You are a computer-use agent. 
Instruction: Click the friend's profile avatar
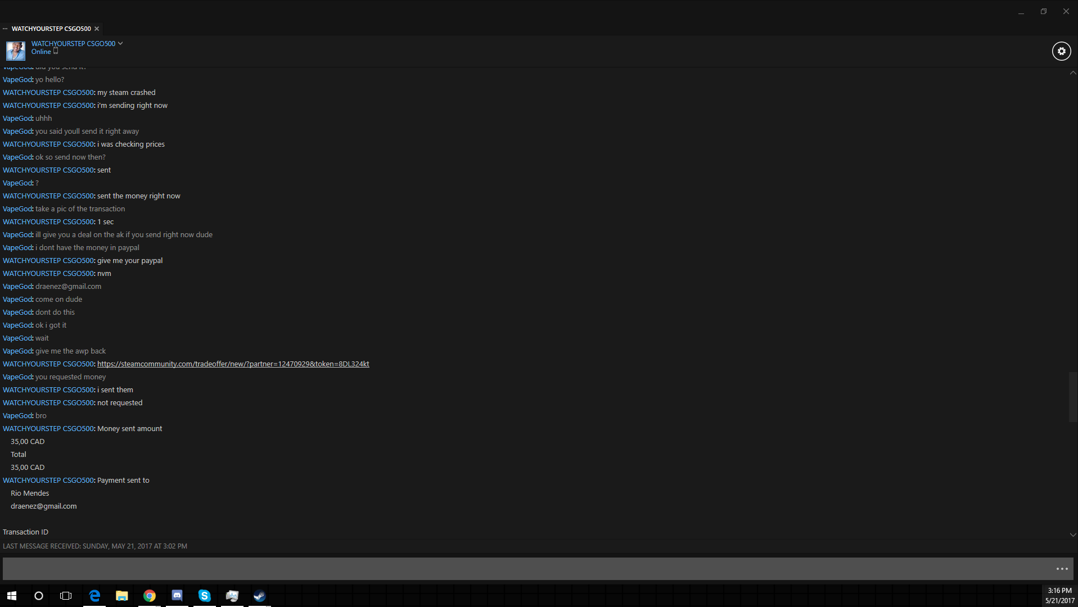click(x=16, y=51)
